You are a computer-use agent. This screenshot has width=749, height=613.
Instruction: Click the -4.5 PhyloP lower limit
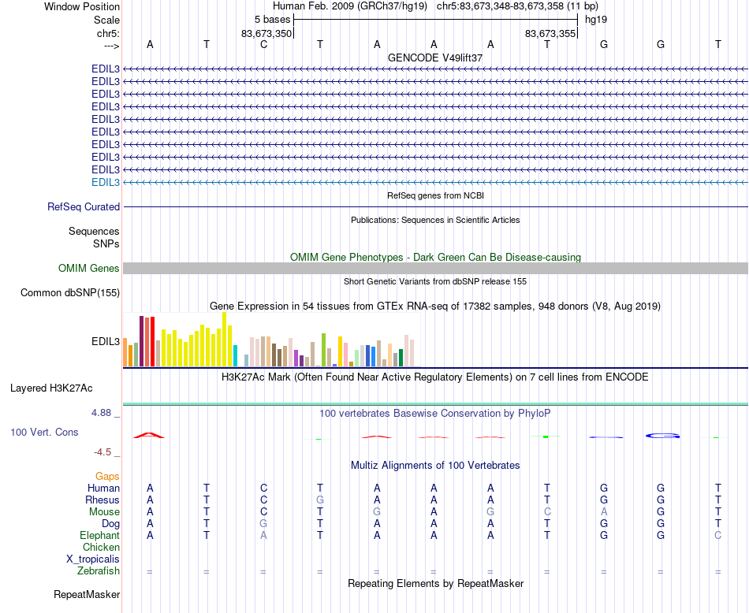pyautogui.click(x=102, y=452)
